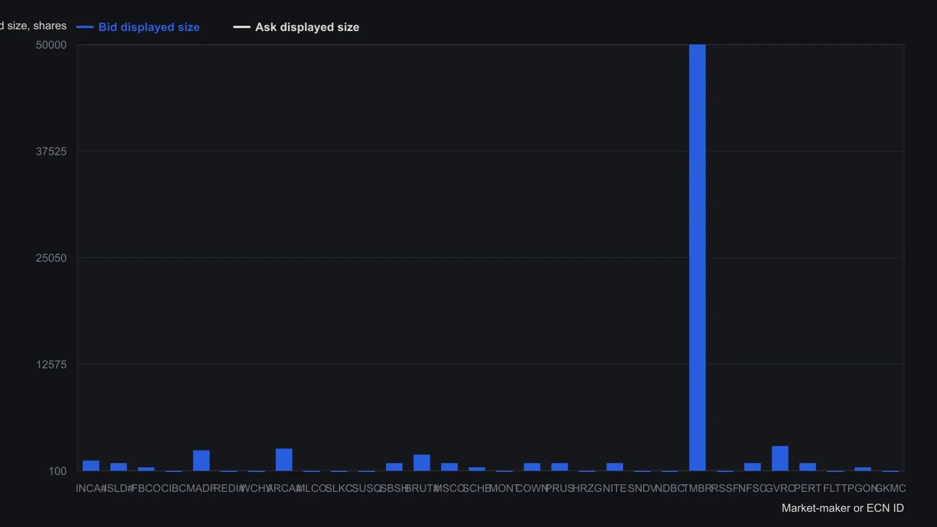
Task: Click the SNDV x-axis label
Action: 642,488
